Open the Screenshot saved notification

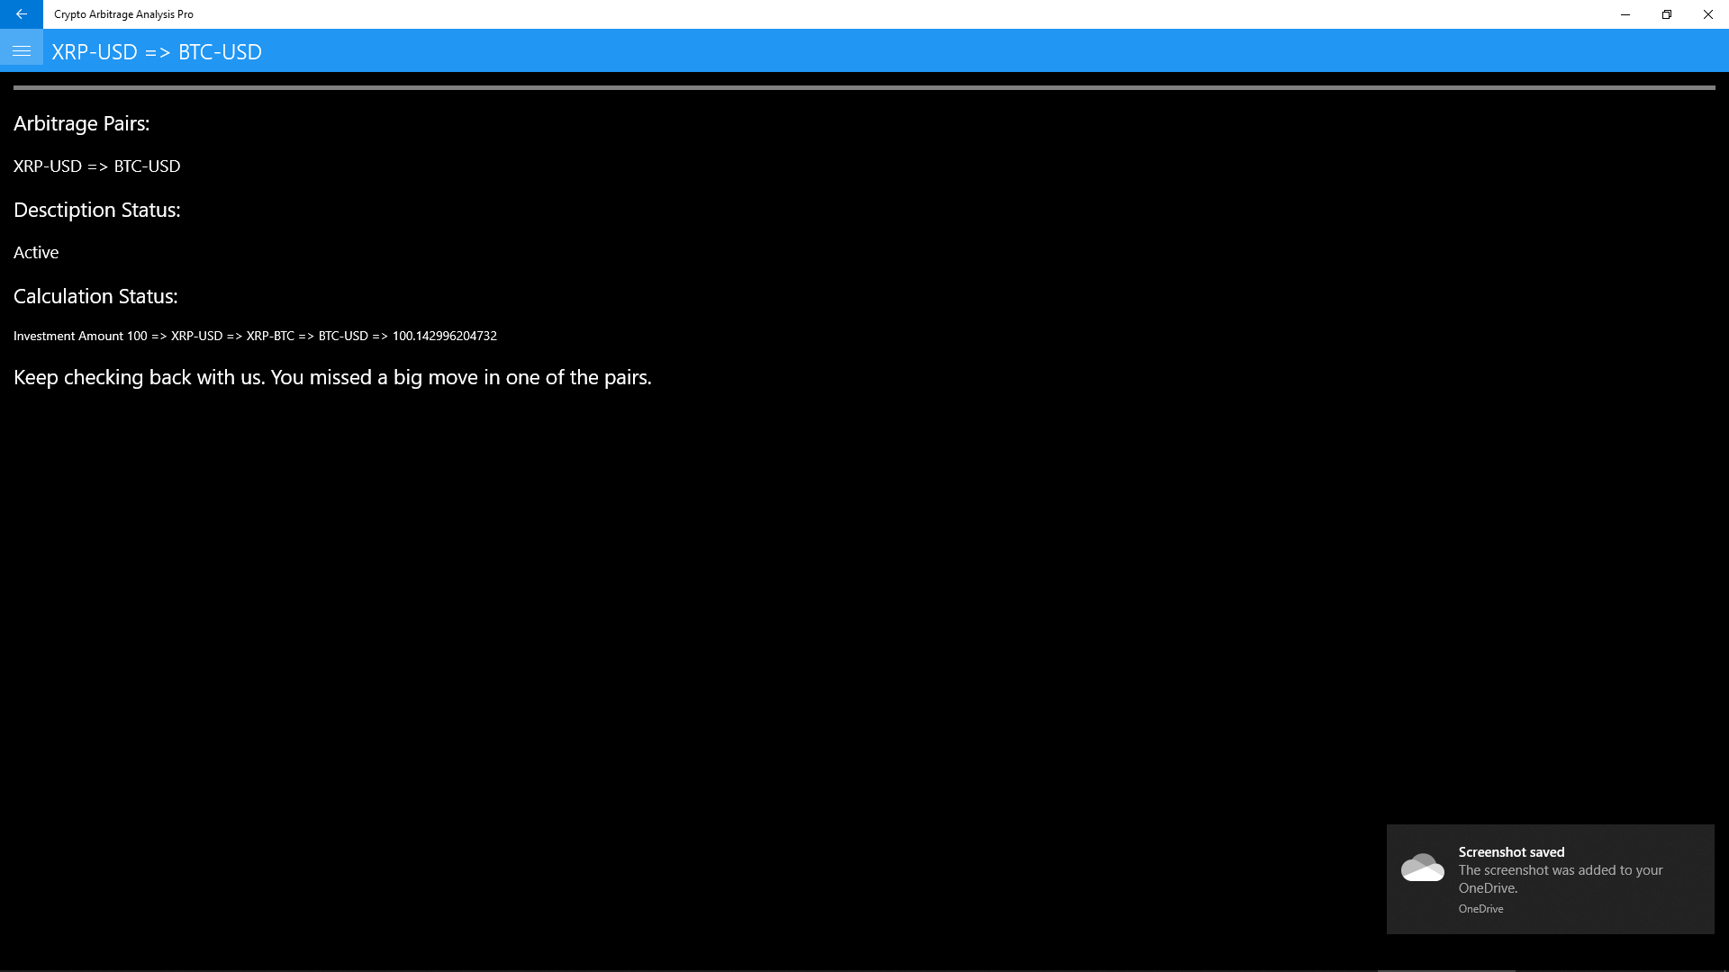1511,851
